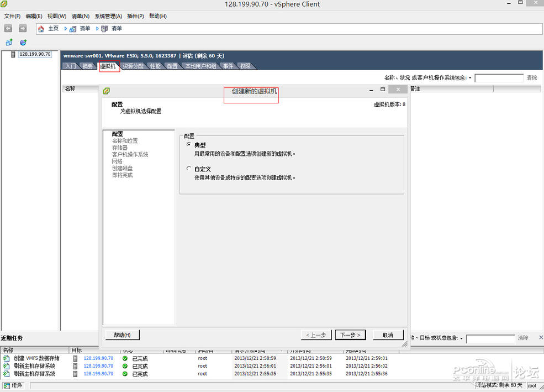Click the green check in the 创建 VMFS 数据存储 row

pyautogui.click(x=125, y=358)
